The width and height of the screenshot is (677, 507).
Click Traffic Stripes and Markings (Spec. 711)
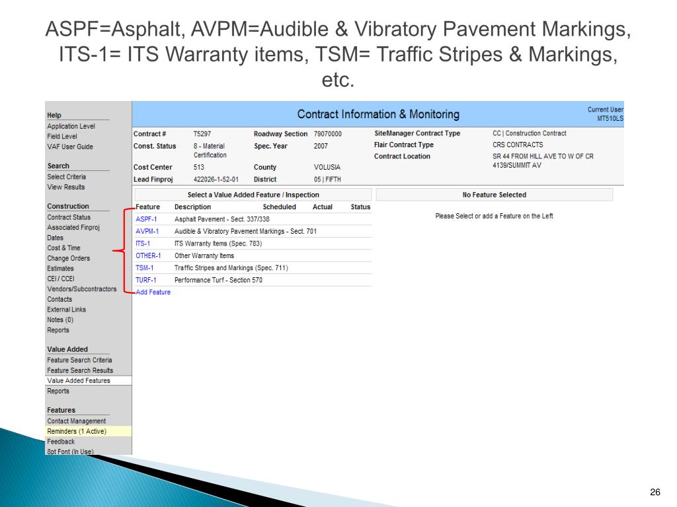[231, 268]
